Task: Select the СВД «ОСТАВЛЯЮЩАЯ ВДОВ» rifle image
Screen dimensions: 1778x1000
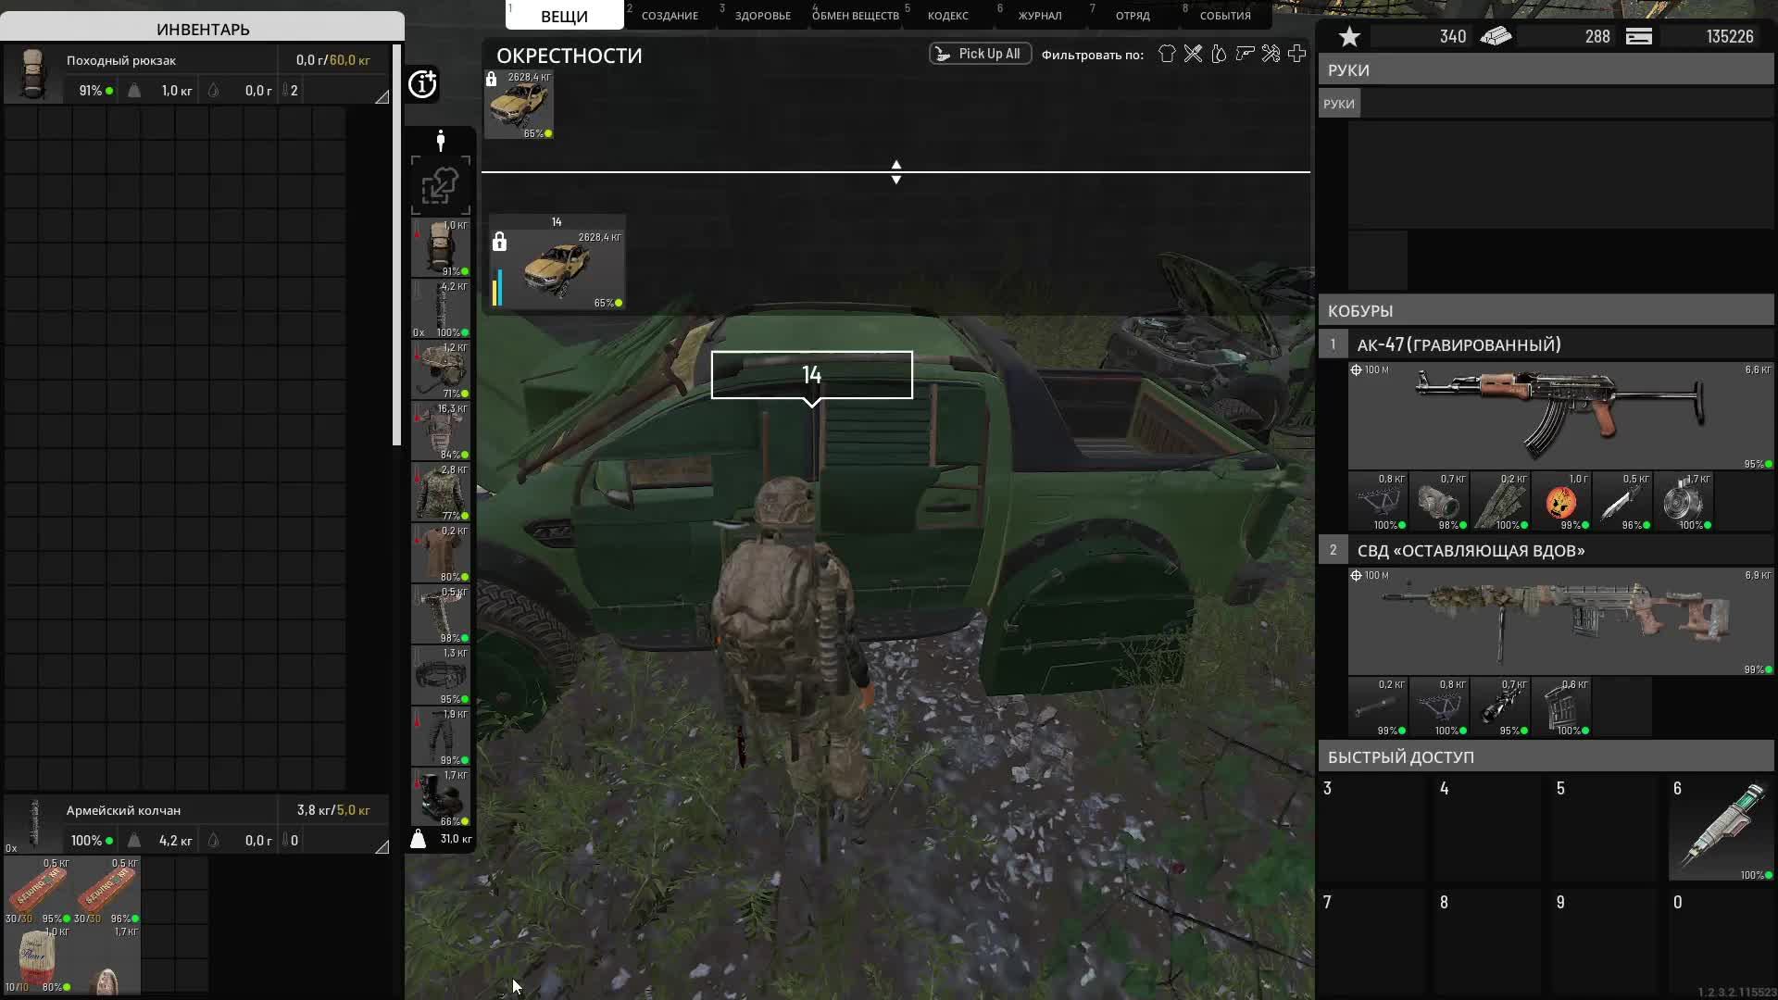Action: coord(1560,621)
